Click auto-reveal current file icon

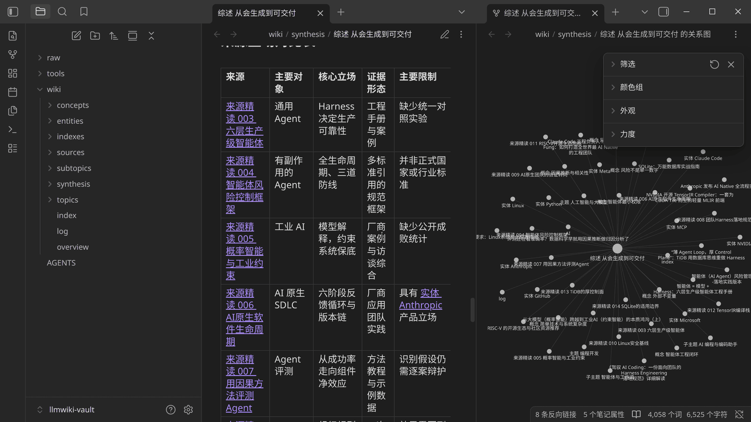click(x=132, y=36)
